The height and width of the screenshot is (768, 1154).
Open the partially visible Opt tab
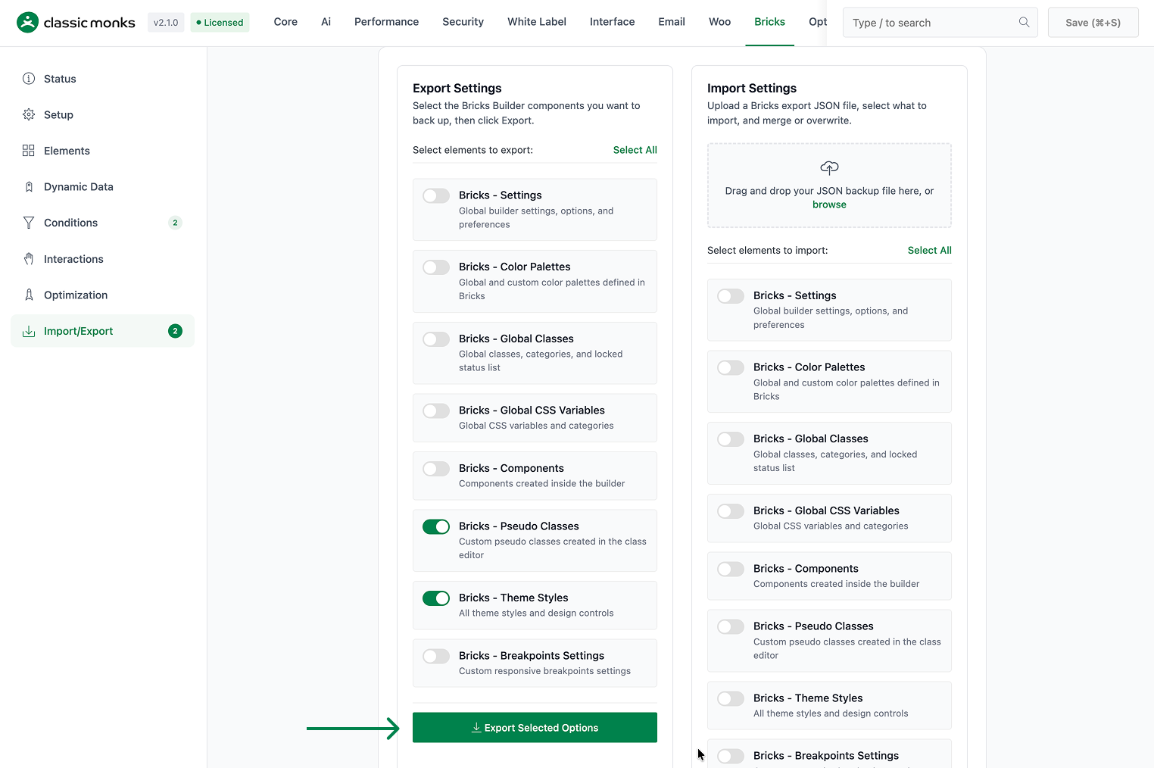[817, 22]
